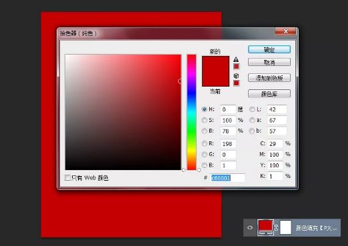Image resolution: width=348 pixels, height=246 pixels.
Task: Click the circular picker marker in color field
Action: click(x=180, y=81)
